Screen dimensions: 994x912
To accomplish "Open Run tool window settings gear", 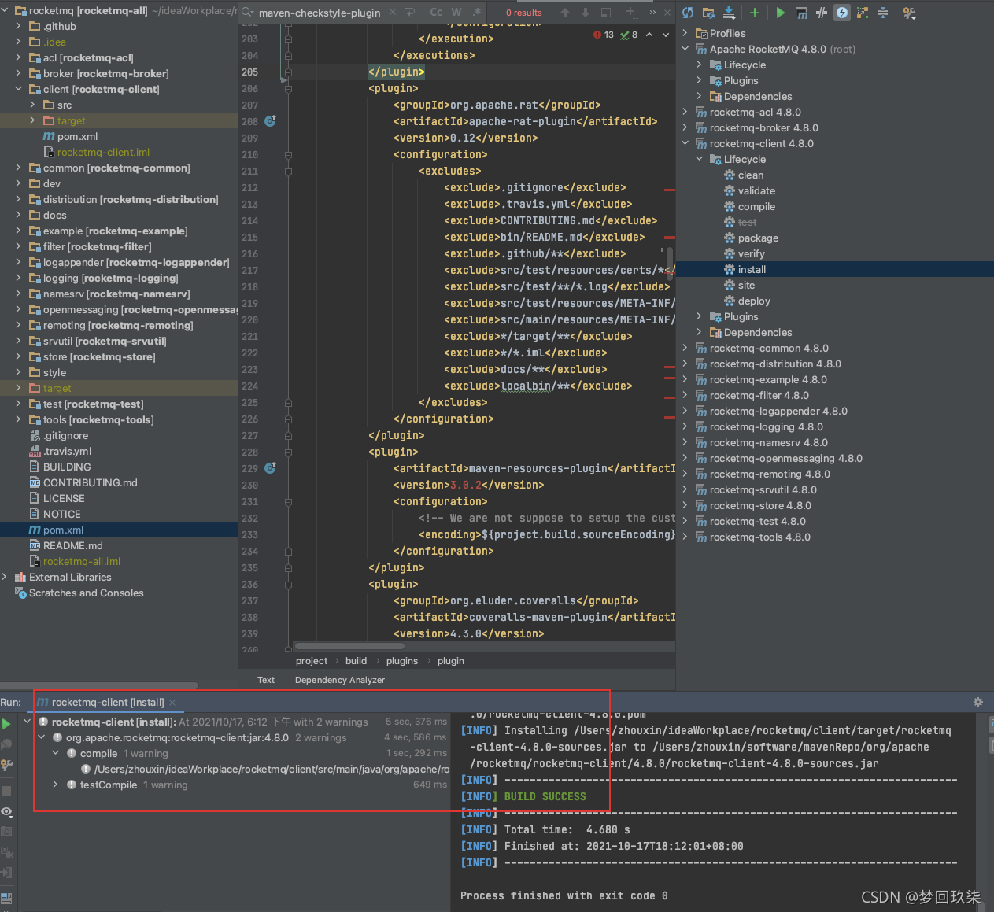I will pos(977,702).
